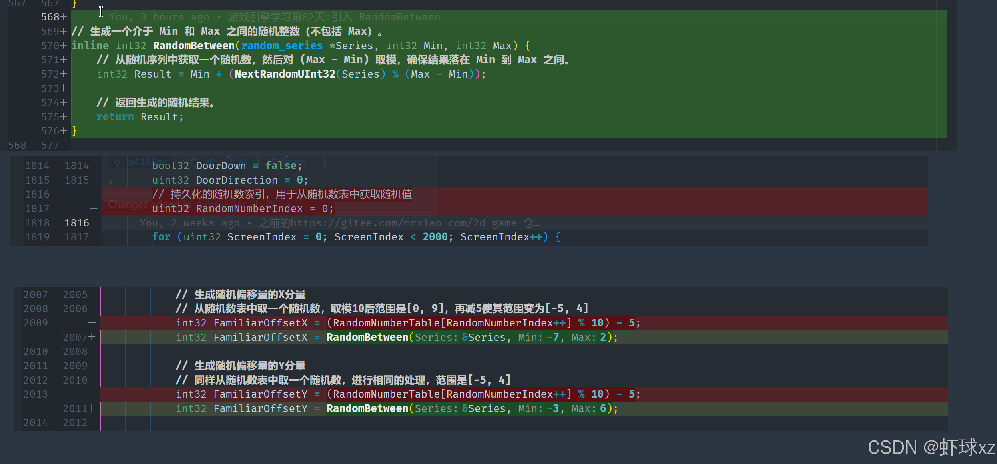The width and height of the screenshot is (997, 464).
Task: Click the 'int32 Result = Min +' assignment line
Action: [x=291, y=74]
